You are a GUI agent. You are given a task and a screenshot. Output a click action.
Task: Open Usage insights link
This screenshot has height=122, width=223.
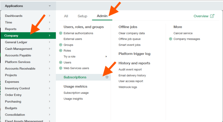click(73, 99)
